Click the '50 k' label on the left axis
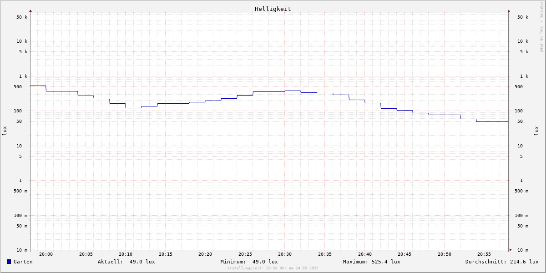This screenshot has height=273, width=546. click(22, 17)
